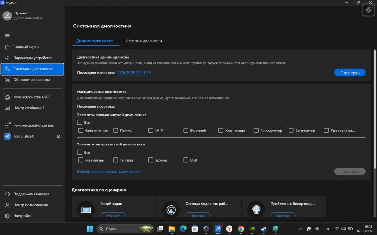Enable the Память checkbox
Image resolution: width=377 pixels, height=235 pixels.
(116, 131)
